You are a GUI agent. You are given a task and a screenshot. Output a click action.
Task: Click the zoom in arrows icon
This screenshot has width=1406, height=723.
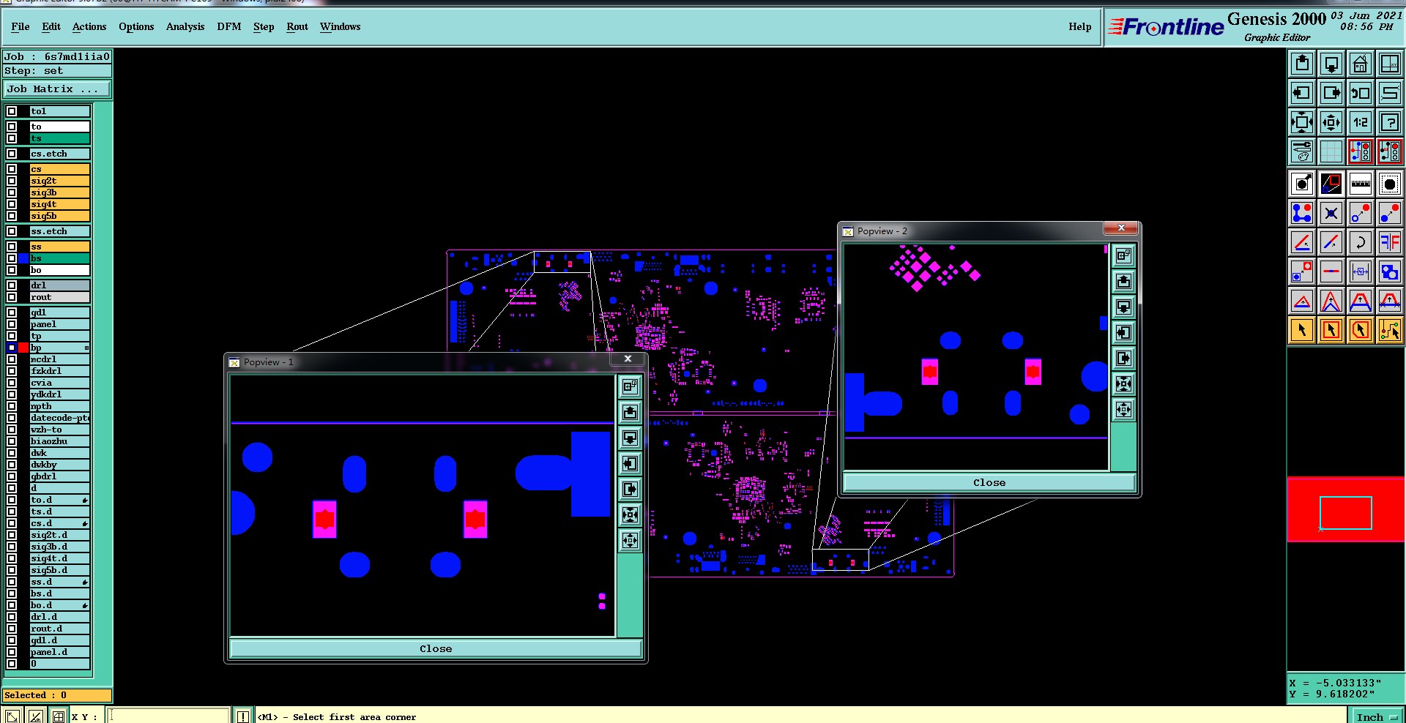pos(1302,122)
